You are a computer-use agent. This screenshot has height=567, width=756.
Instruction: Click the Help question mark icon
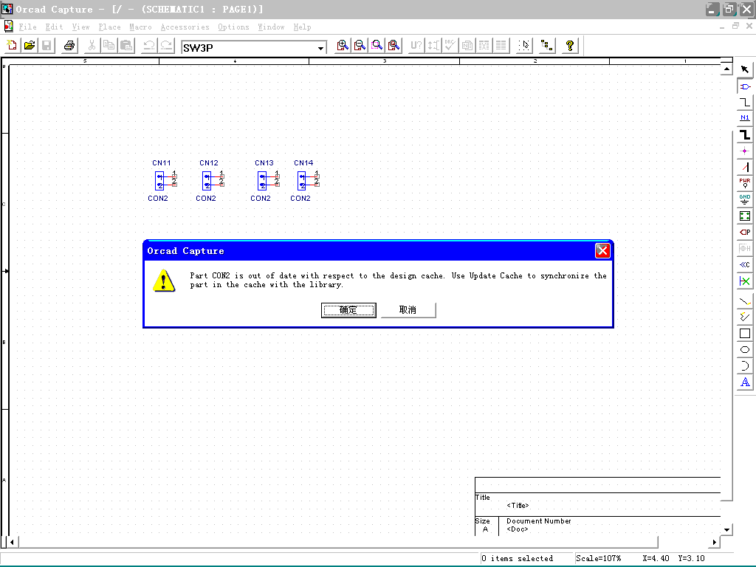click(570, 46)
